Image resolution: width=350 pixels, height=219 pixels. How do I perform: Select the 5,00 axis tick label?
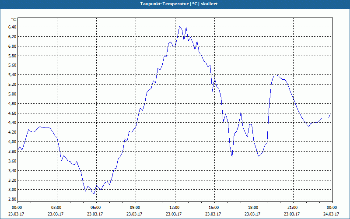tap(12, 94)
